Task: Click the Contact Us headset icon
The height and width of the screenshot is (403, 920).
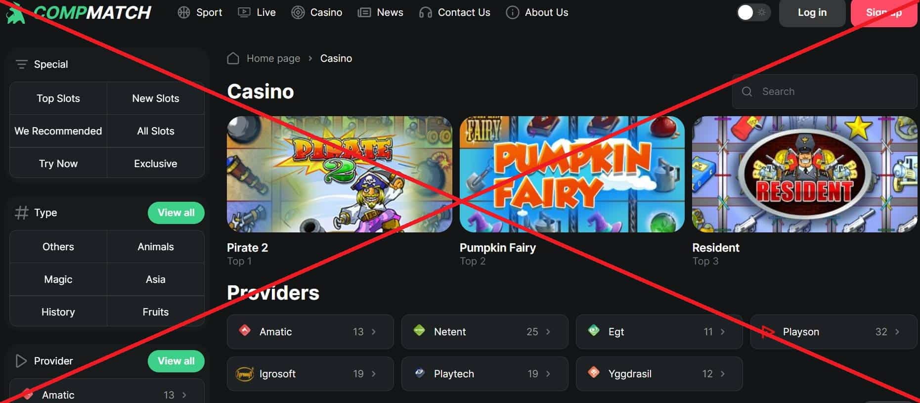Action: point(425,12)
